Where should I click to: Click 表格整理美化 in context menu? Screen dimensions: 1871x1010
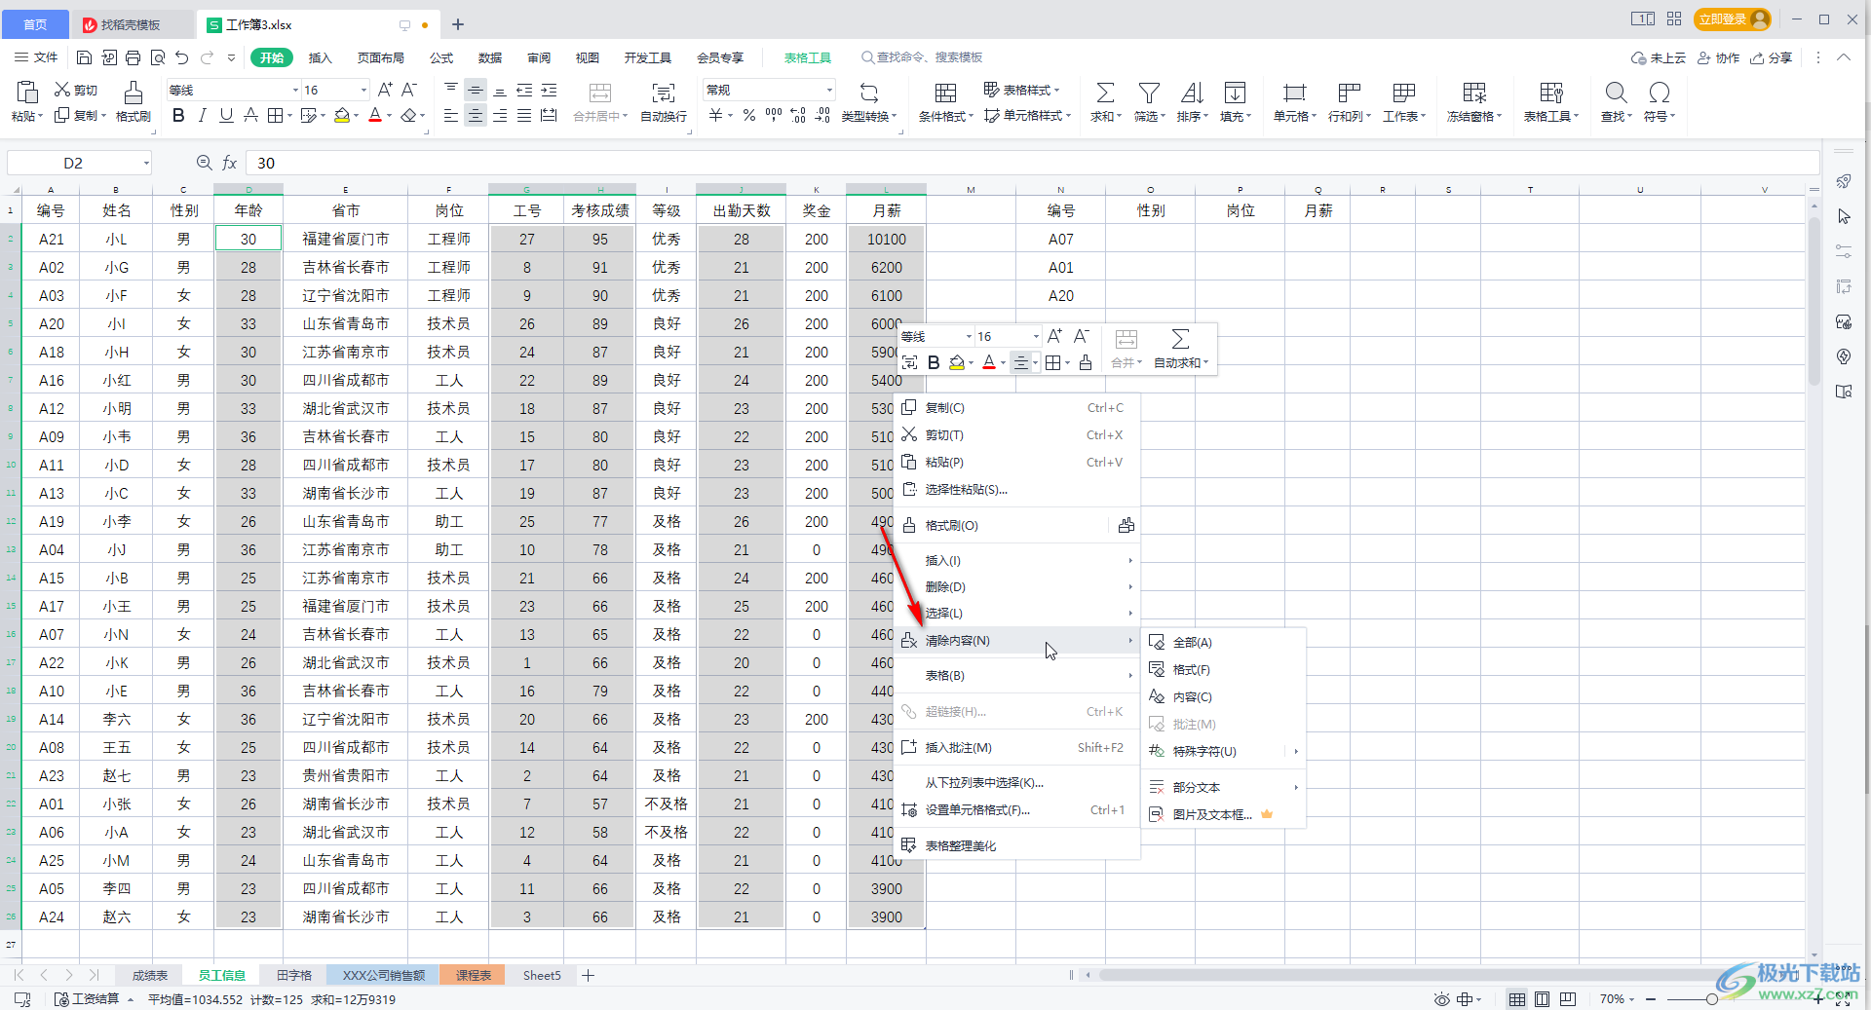point(1016,846)
